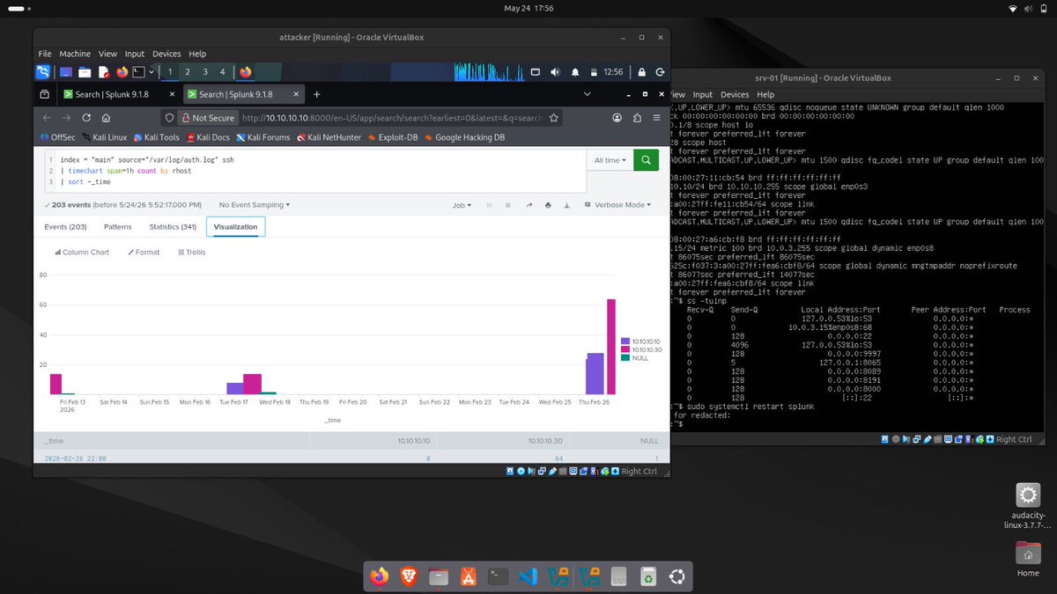Image resolution: width=1057 pixels, height=594 pixels.
Task: Open the All time range picker
Action: (x=611, y=160)
